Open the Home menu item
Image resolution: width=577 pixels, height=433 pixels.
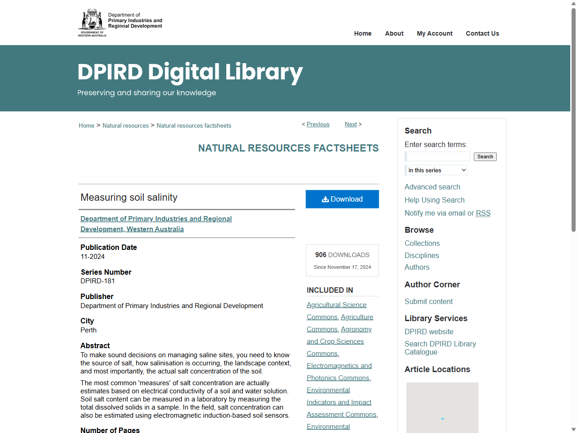pyautogui.click(x=362, y=33)
